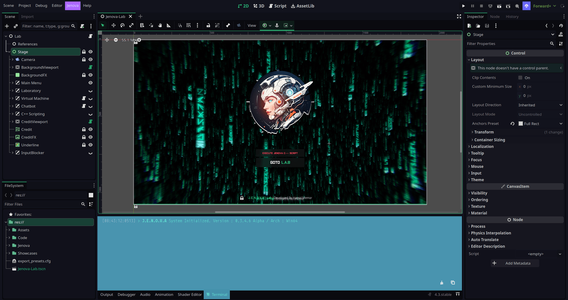Click the Lock selected node icon
This screenshot has width=568, height=300.
[x=208, y=26]
